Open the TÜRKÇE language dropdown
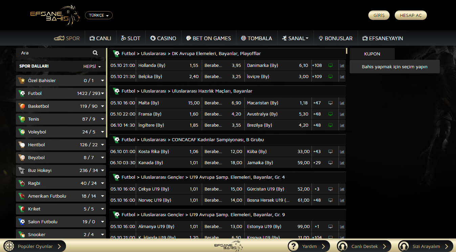Screen dimensions: 456x252 tap(99, 15)
